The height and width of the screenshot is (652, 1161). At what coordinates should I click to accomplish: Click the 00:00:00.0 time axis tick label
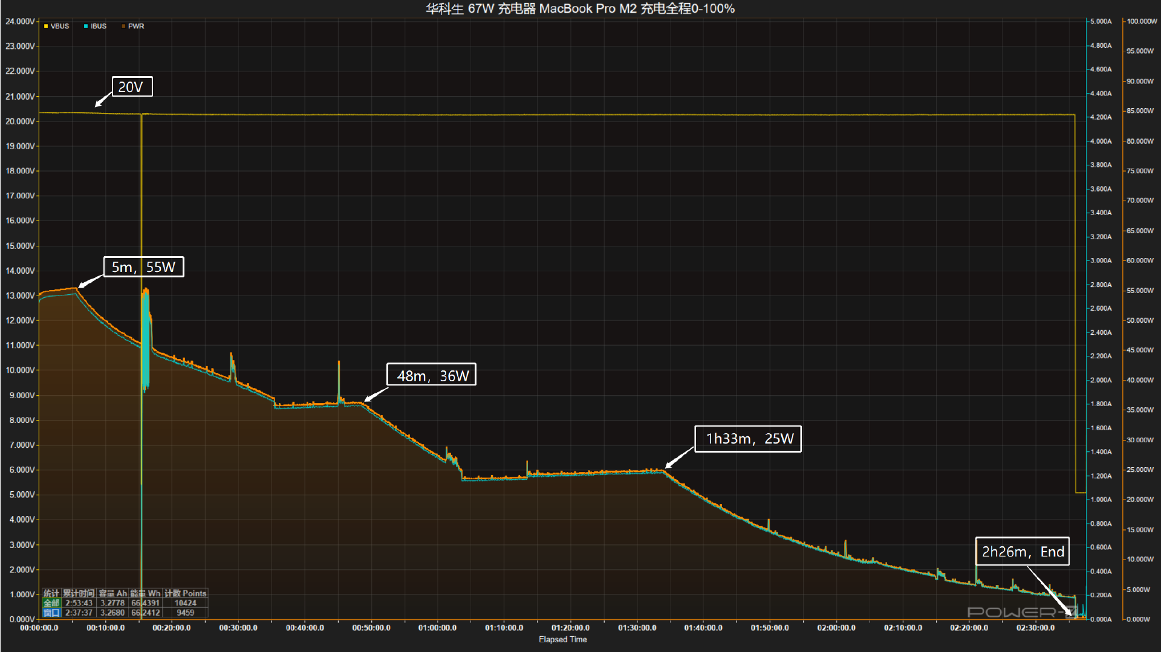[39, 628]
